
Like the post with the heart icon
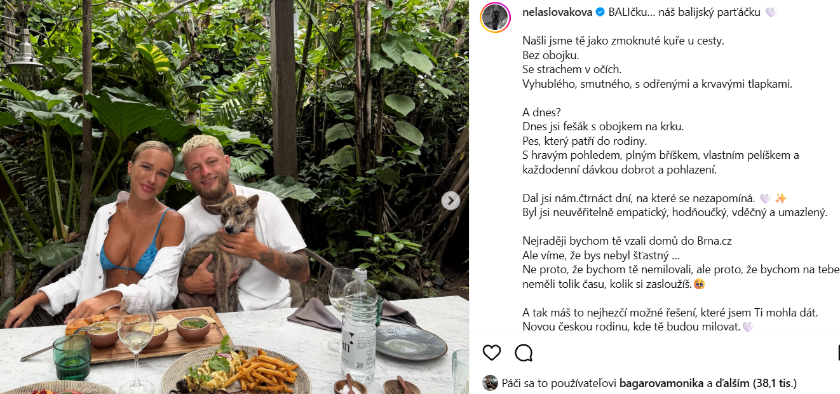pos(491,353)
